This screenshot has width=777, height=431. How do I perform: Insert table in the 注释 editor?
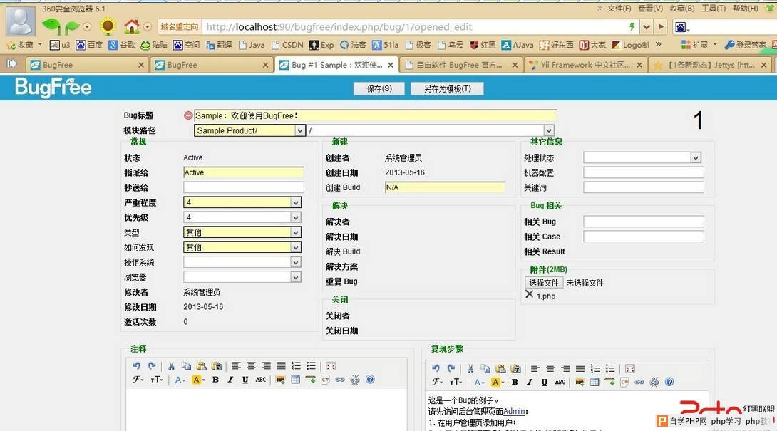click(x=295, y=380)
